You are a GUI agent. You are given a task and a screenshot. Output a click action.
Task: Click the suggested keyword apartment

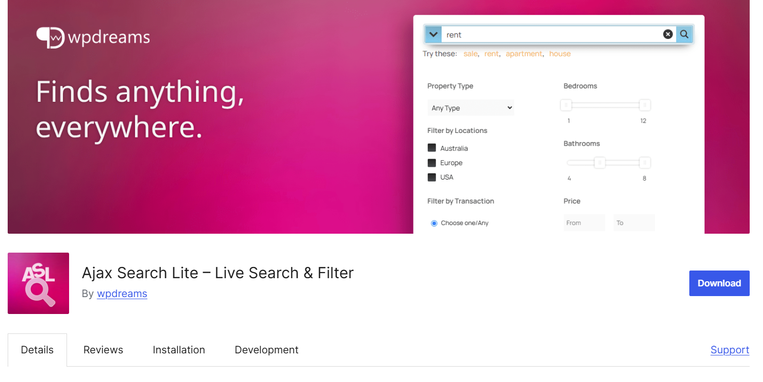[x=524, y=54]
